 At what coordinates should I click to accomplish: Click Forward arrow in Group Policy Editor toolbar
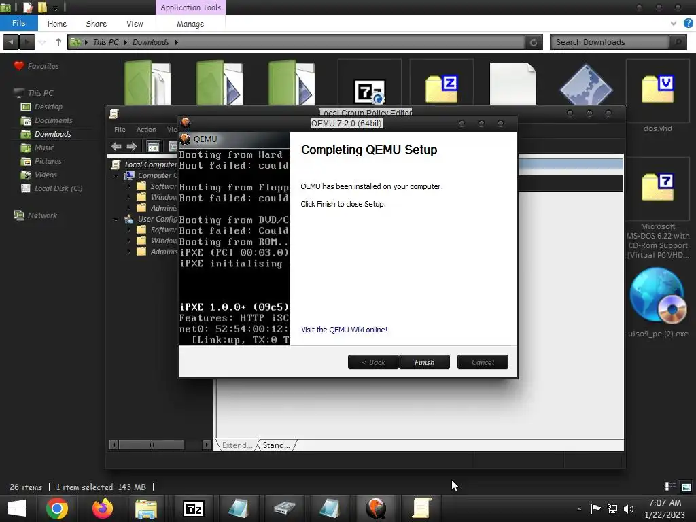132,146
